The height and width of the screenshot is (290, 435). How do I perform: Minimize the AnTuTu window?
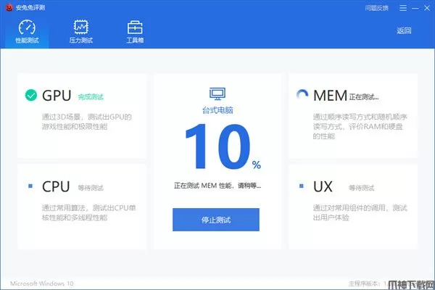[415, 8]
